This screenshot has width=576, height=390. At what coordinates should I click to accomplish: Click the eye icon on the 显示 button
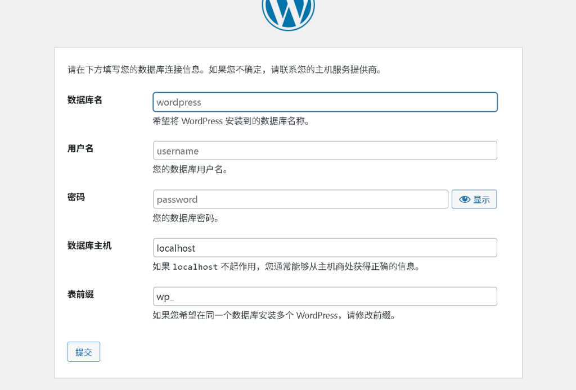[463, 199]
